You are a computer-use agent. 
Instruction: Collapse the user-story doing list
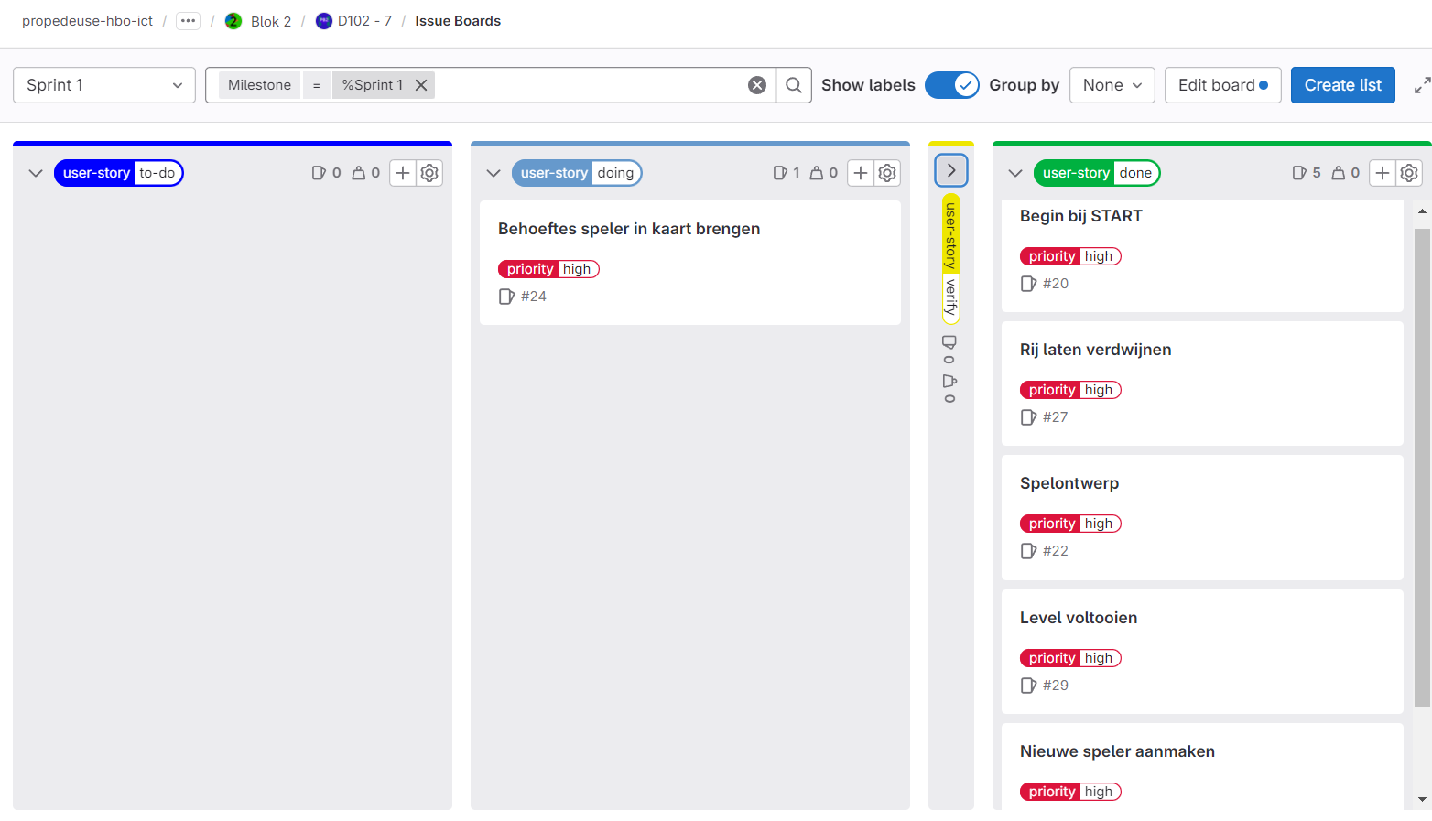pos(494,173)
